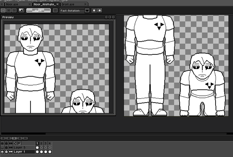Click the toolbar button with vertical arrows

pos(94,11)
